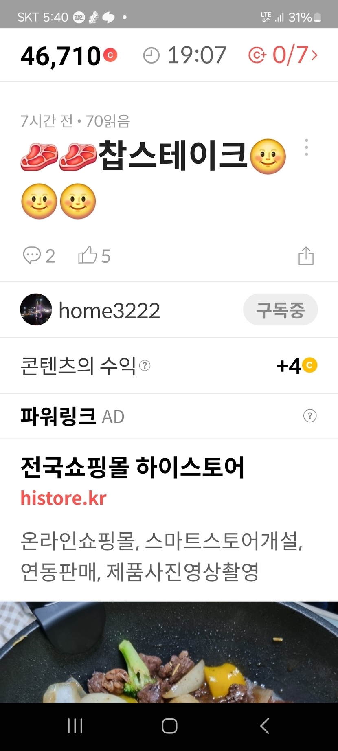Open home3222 profile avatar
338x751 pixels.
click(x=36, y=310)
